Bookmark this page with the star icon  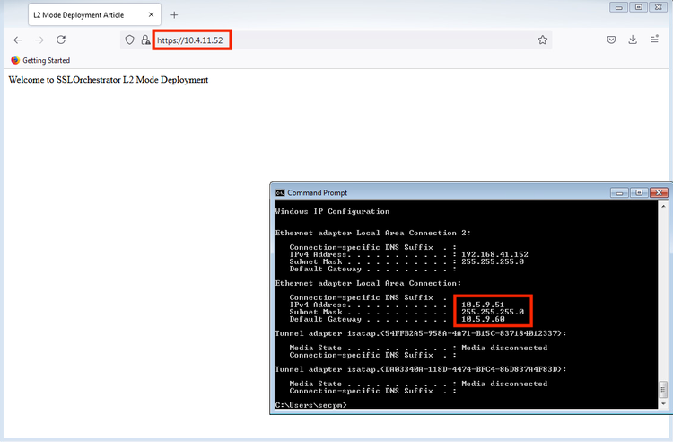coord(543,40)
